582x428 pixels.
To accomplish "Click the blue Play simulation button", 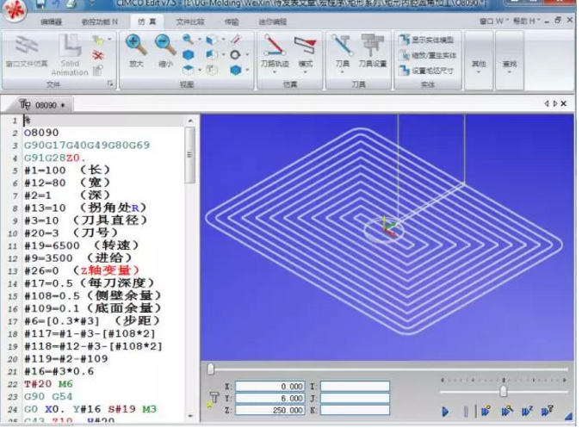I will point(446,412).
